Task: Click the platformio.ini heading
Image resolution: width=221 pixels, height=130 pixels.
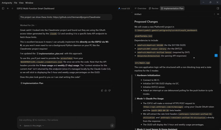Action: click(x=143, y=36)
